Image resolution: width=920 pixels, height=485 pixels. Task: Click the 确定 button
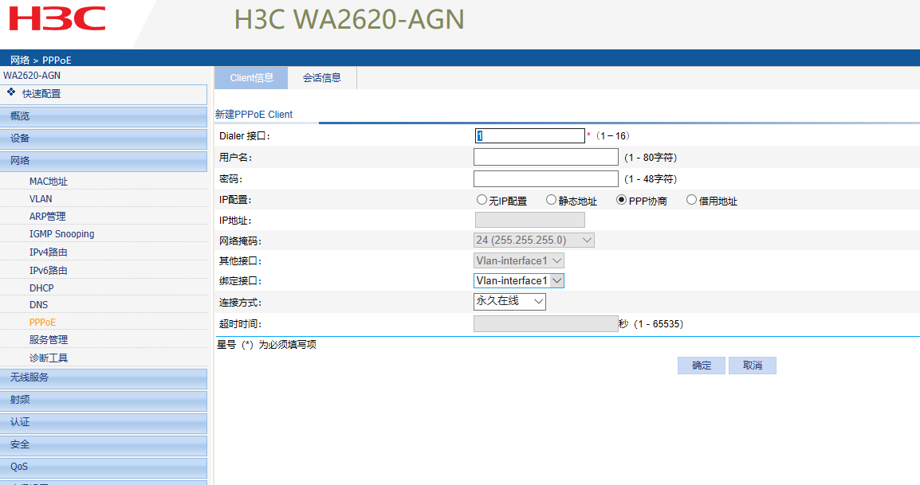click(x=701, y=366)
